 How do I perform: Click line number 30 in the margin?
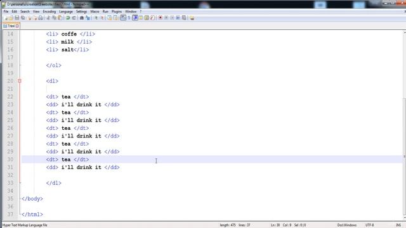coord(10,160)
